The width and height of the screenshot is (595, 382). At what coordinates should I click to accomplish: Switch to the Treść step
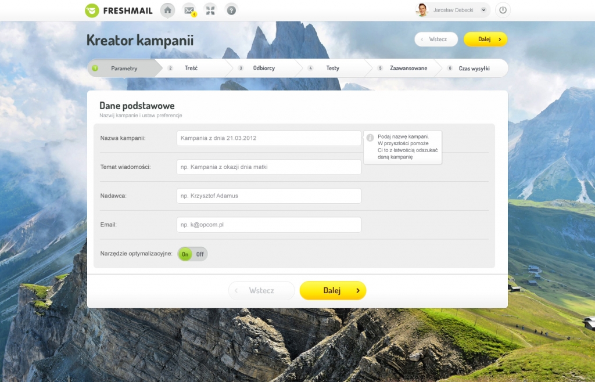tap(191, 68)
